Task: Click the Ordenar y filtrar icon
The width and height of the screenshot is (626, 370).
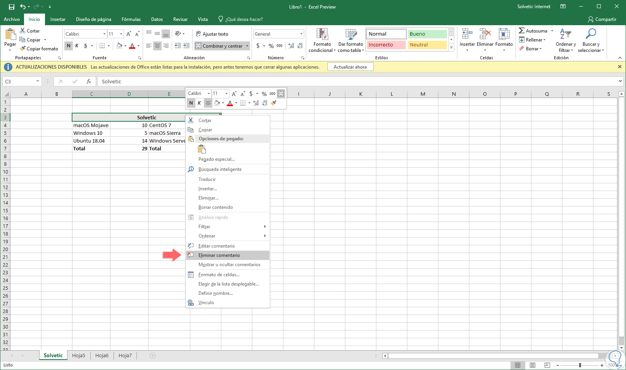Action: (x=566, y=34)
